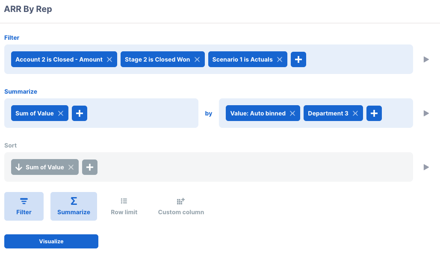
Task: Preview results of the Filter step
Action: point(426,59)
